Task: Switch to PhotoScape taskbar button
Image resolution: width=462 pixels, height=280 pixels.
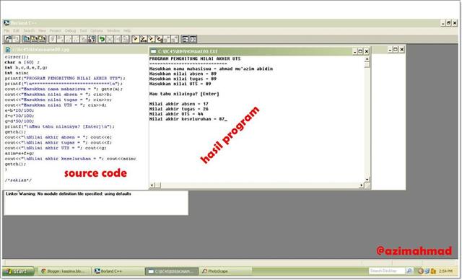Action: [225, 271]
